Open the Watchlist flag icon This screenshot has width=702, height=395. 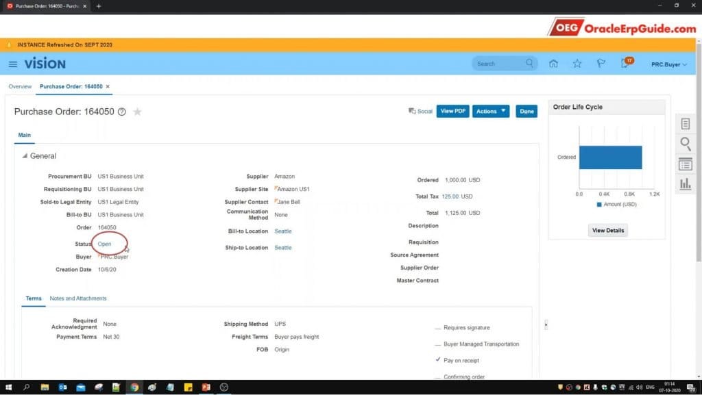pos(601,64)
